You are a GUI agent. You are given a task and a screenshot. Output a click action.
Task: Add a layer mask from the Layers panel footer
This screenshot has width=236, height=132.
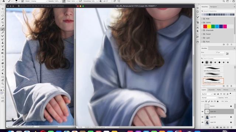point(217,128)
